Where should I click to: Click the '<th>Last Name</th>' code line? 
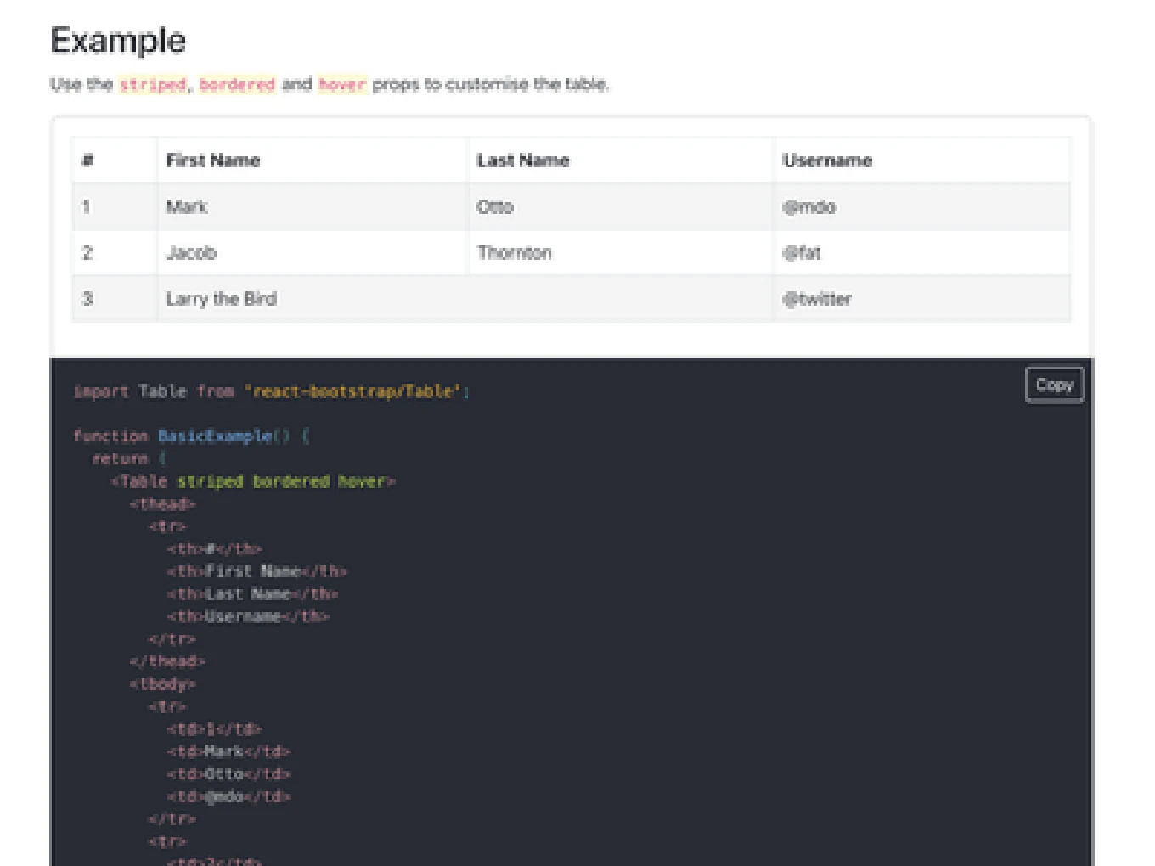coord(252,593)
